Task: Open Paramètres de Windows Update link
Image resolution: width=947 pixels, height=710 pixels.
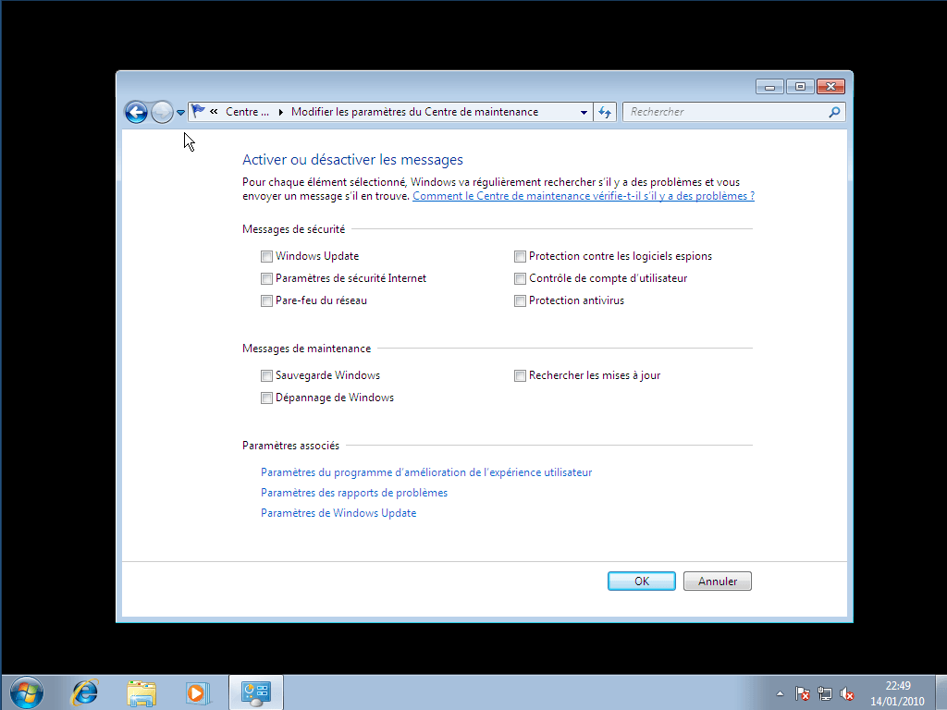Action: coord(338,513)
